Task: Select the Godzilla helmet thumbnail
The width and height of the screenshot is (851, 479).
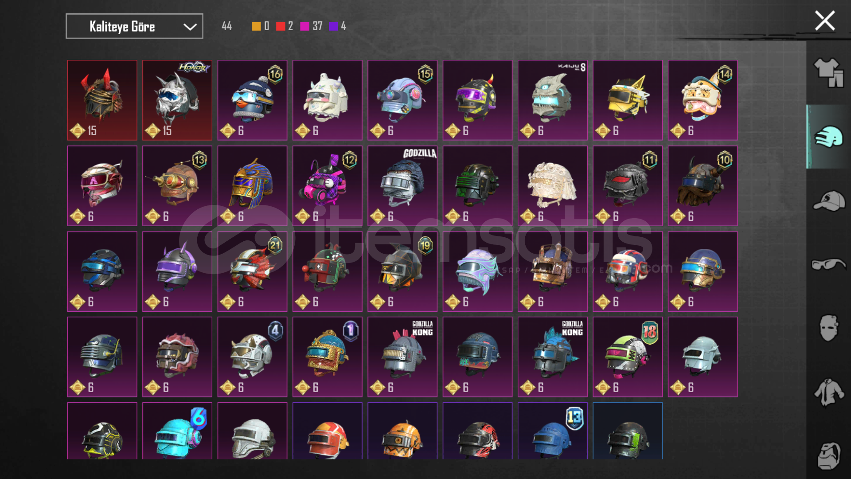Action: click(402, 186)
